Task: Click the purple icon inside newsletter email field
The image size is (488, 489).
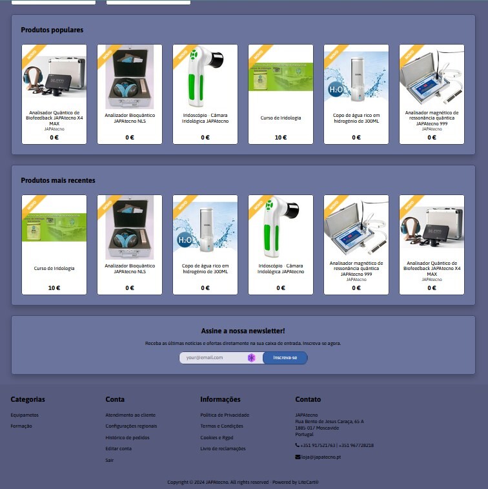Action: (252, 357)
